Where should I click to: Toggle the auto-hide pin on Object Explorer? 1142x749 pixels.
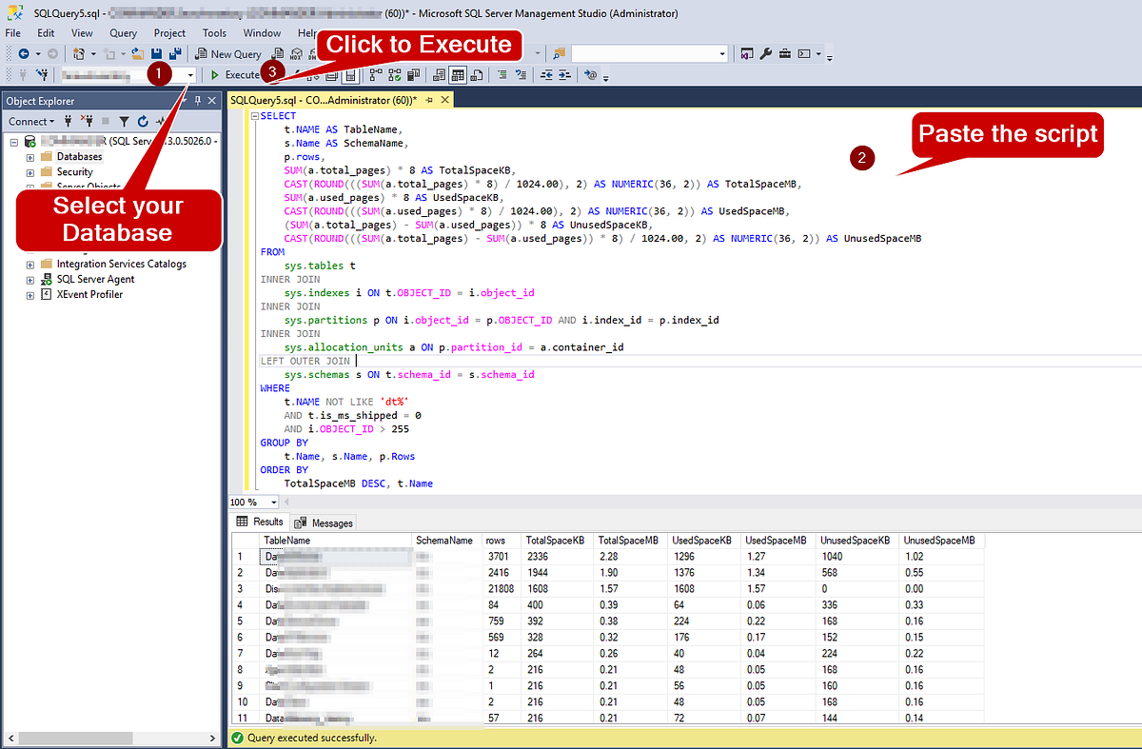[198, 100]
